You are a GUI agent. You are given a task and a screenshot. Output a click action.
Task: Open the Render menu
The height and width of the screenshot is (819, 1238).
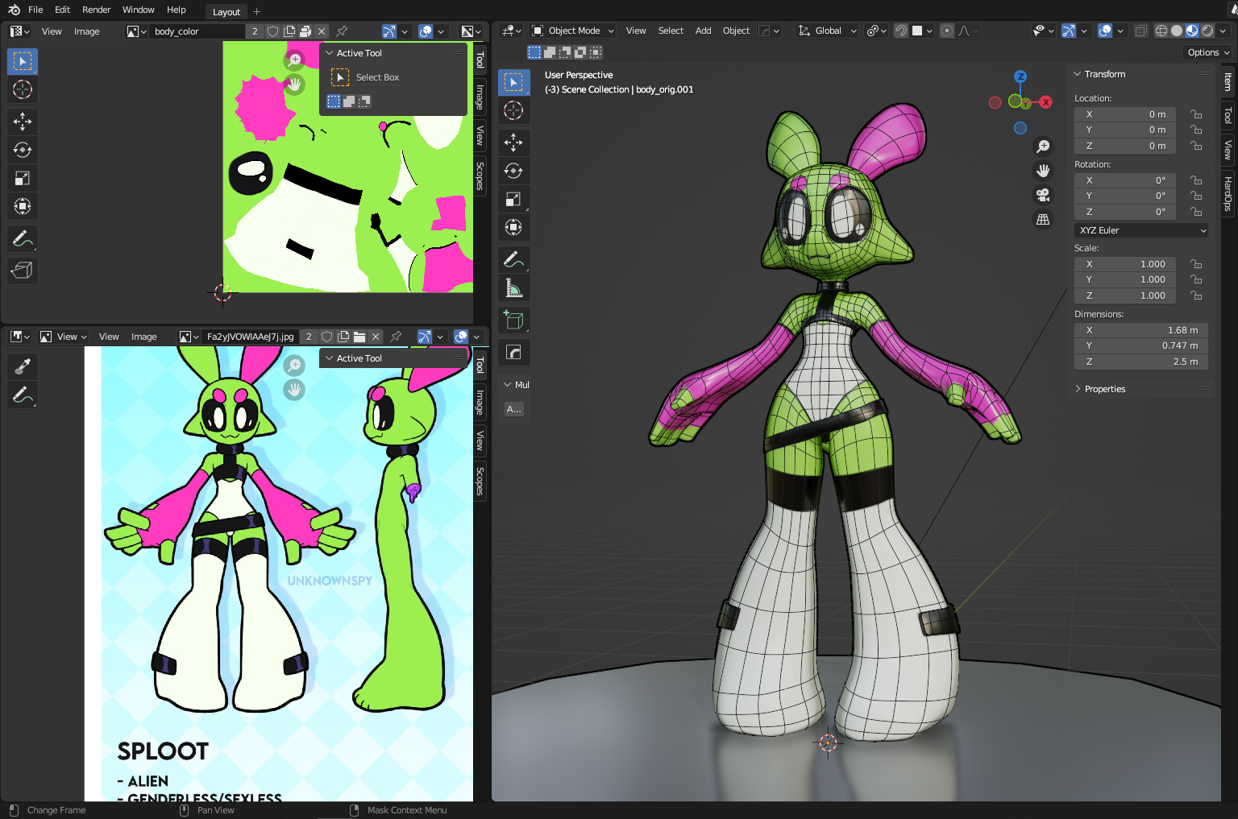[x=96, y=10]
